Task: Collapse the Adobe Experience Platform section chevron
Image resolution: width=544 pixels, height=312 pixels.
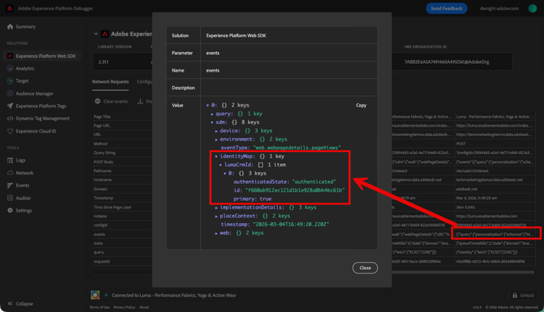Action: tap(96, 34)
